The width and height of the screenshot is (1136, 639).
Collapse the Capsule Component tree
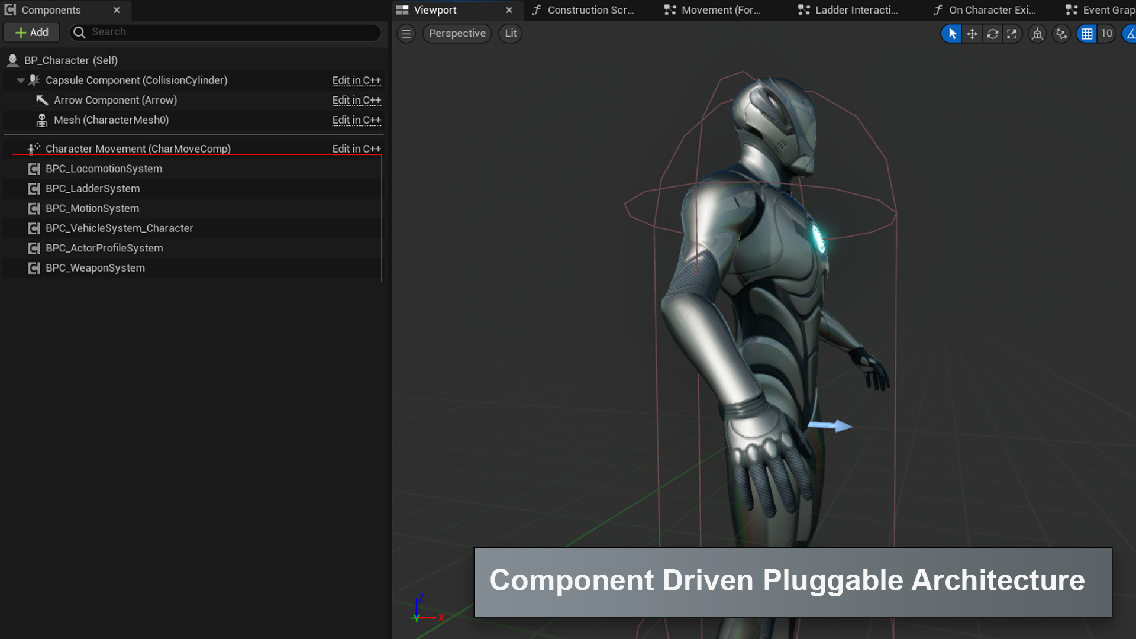point(21,80)
